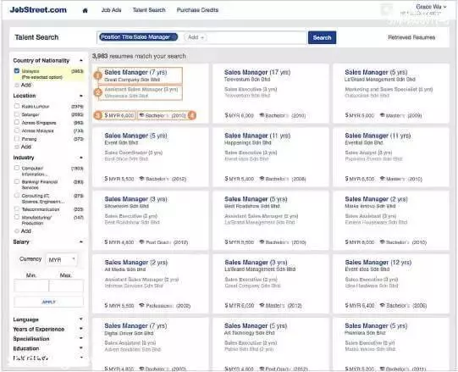Collapse the Country of Nationality filter
The image size is (458, 372).
[81, 60]
